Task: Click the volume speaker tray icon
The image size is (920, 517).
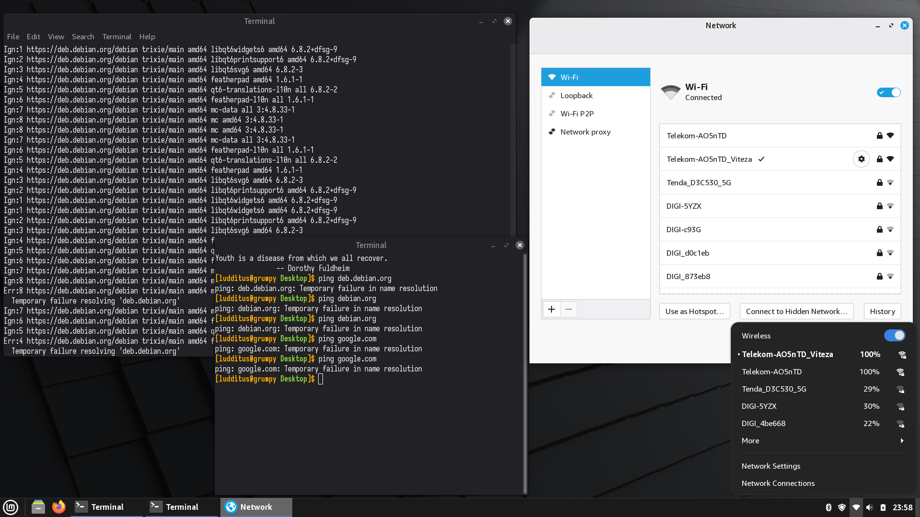Action: [x=870, y=507]
